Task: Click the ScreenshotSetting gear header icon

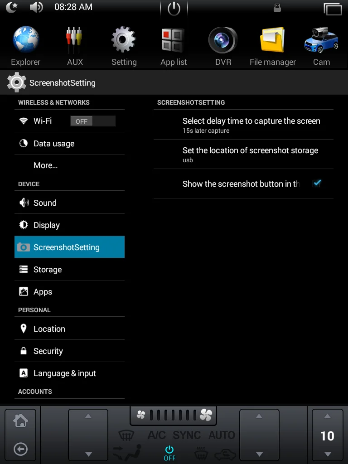Action: (17, 82)
